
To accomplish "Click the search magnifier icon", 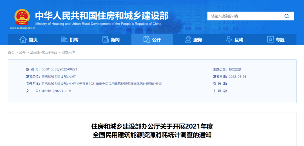I will (287, 16).
